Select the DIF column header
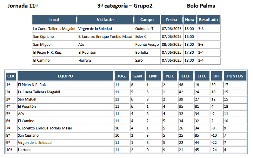253x158 pixels. coord(216,76)
